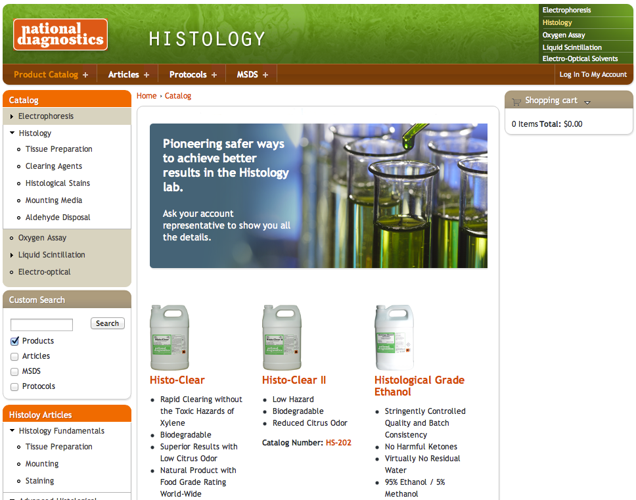
Task: Open Mounting Media catalog item
Action: point(53,200)
